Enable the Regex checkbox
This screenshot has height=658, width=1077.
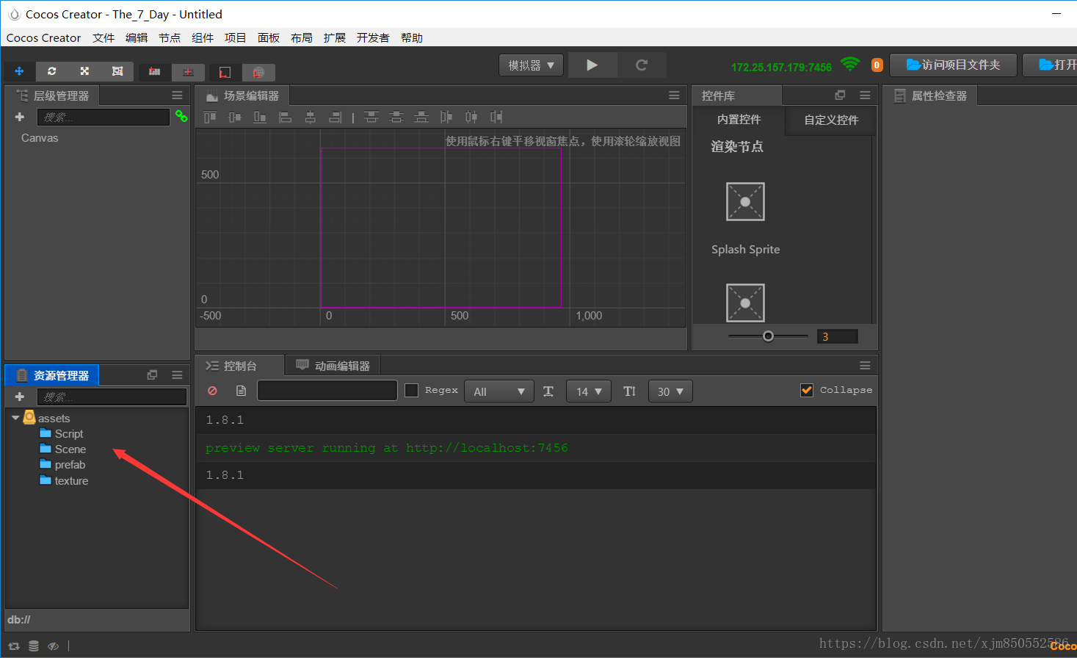pos(412,391)
